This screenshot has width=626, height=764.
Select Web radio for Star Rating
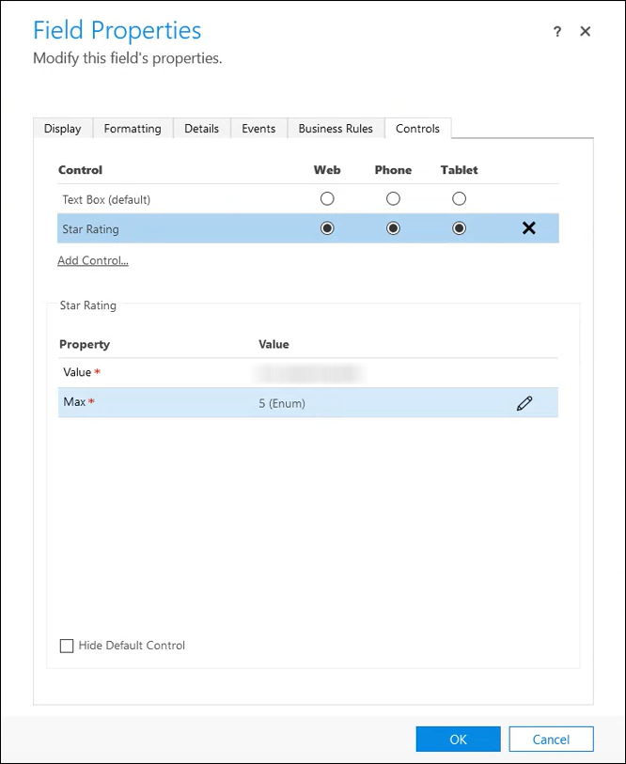pyautogui.click(x=327, y=228)
